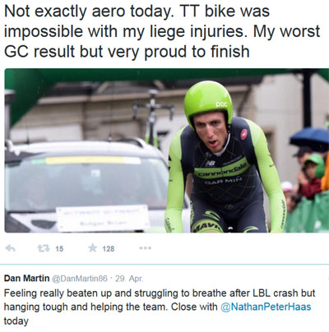Click the Mavic logo on the rider's leg
The height and width of the screenshot is (332, 329).
208,227
